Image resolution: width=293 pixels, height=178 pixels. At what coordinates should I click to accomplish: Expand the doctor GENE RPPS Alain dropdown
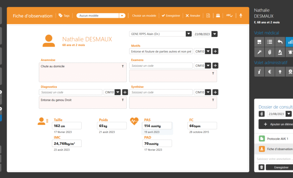[189, 34]
